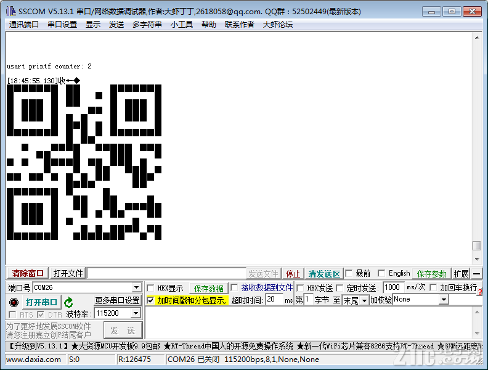The width and height of the screenshot is (488, 370).
Task: Click the R:126475 received counter
Action: point(134,360)
